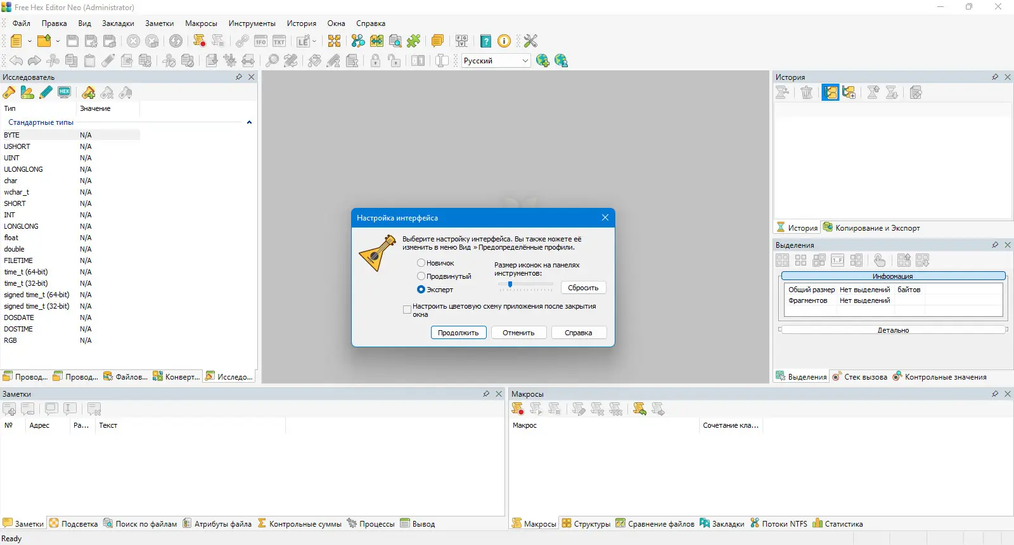Click the Open file folder icon
Image resolution: width=1014 pixels, height=545 pixels.
[x=44, y=41]
